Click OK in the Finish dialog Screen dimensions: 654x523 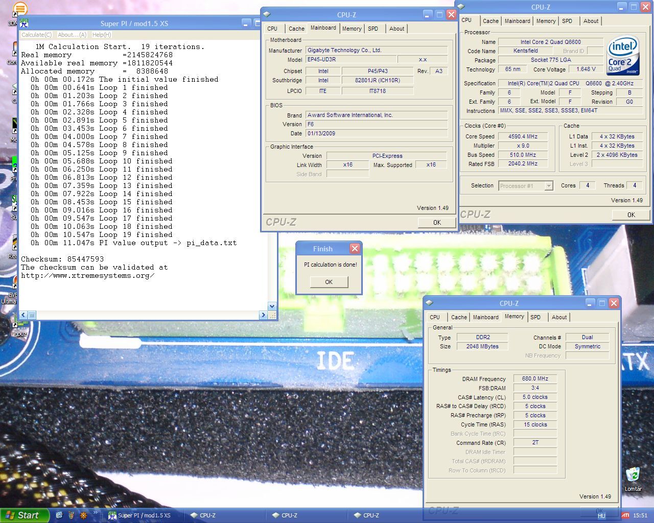pos(329,282)
